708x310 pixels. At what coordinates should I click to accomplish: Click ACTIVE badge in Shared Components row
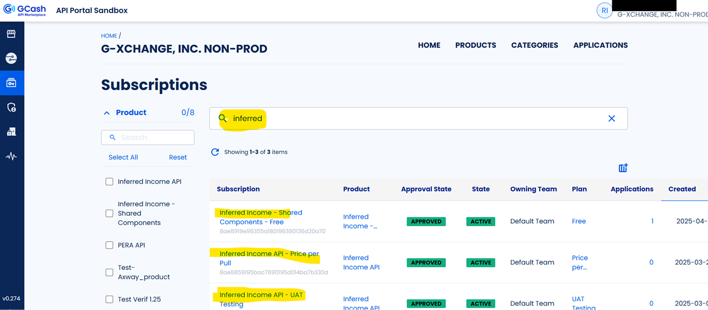tap(480, 222)
